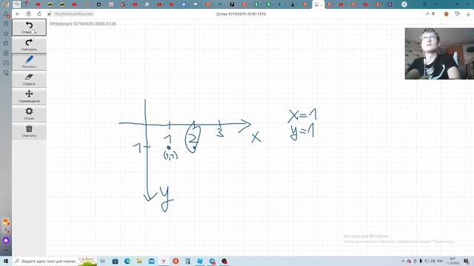Screen dimensions: 474x266
Task: Open a new browser tab with plus
Action: pos(404,4)
